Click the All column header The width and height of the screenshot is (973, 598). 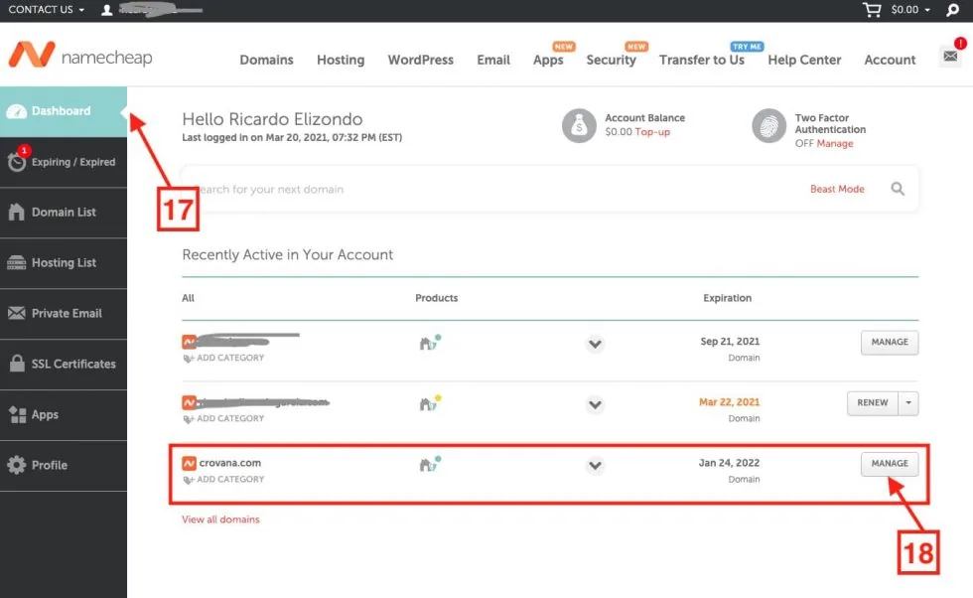coord(188,298)
